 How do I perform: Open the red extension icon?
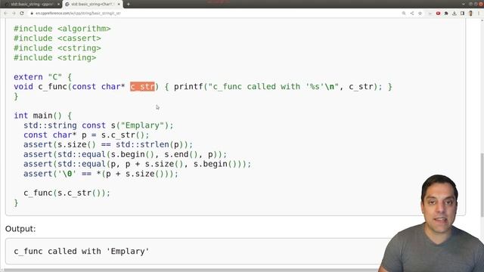(438, 14)
